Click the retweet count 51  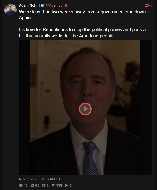tap(37, 185)
